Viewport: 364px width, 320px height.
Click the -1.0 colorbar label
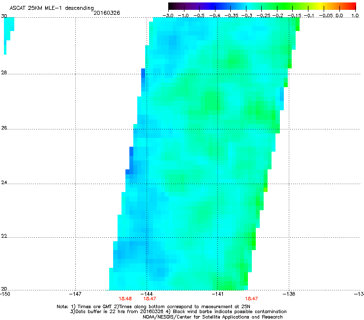point(183,16)
